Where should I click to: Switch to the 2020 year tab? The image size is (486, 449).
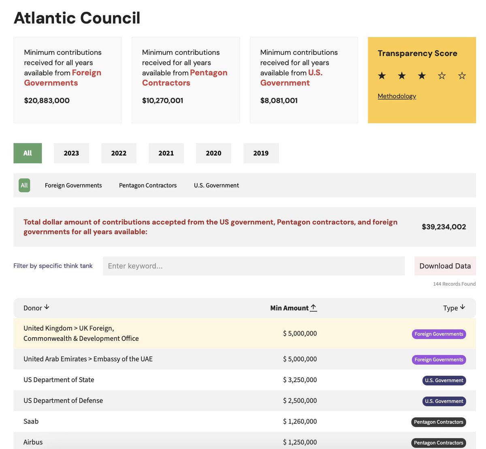coord(213,153)
